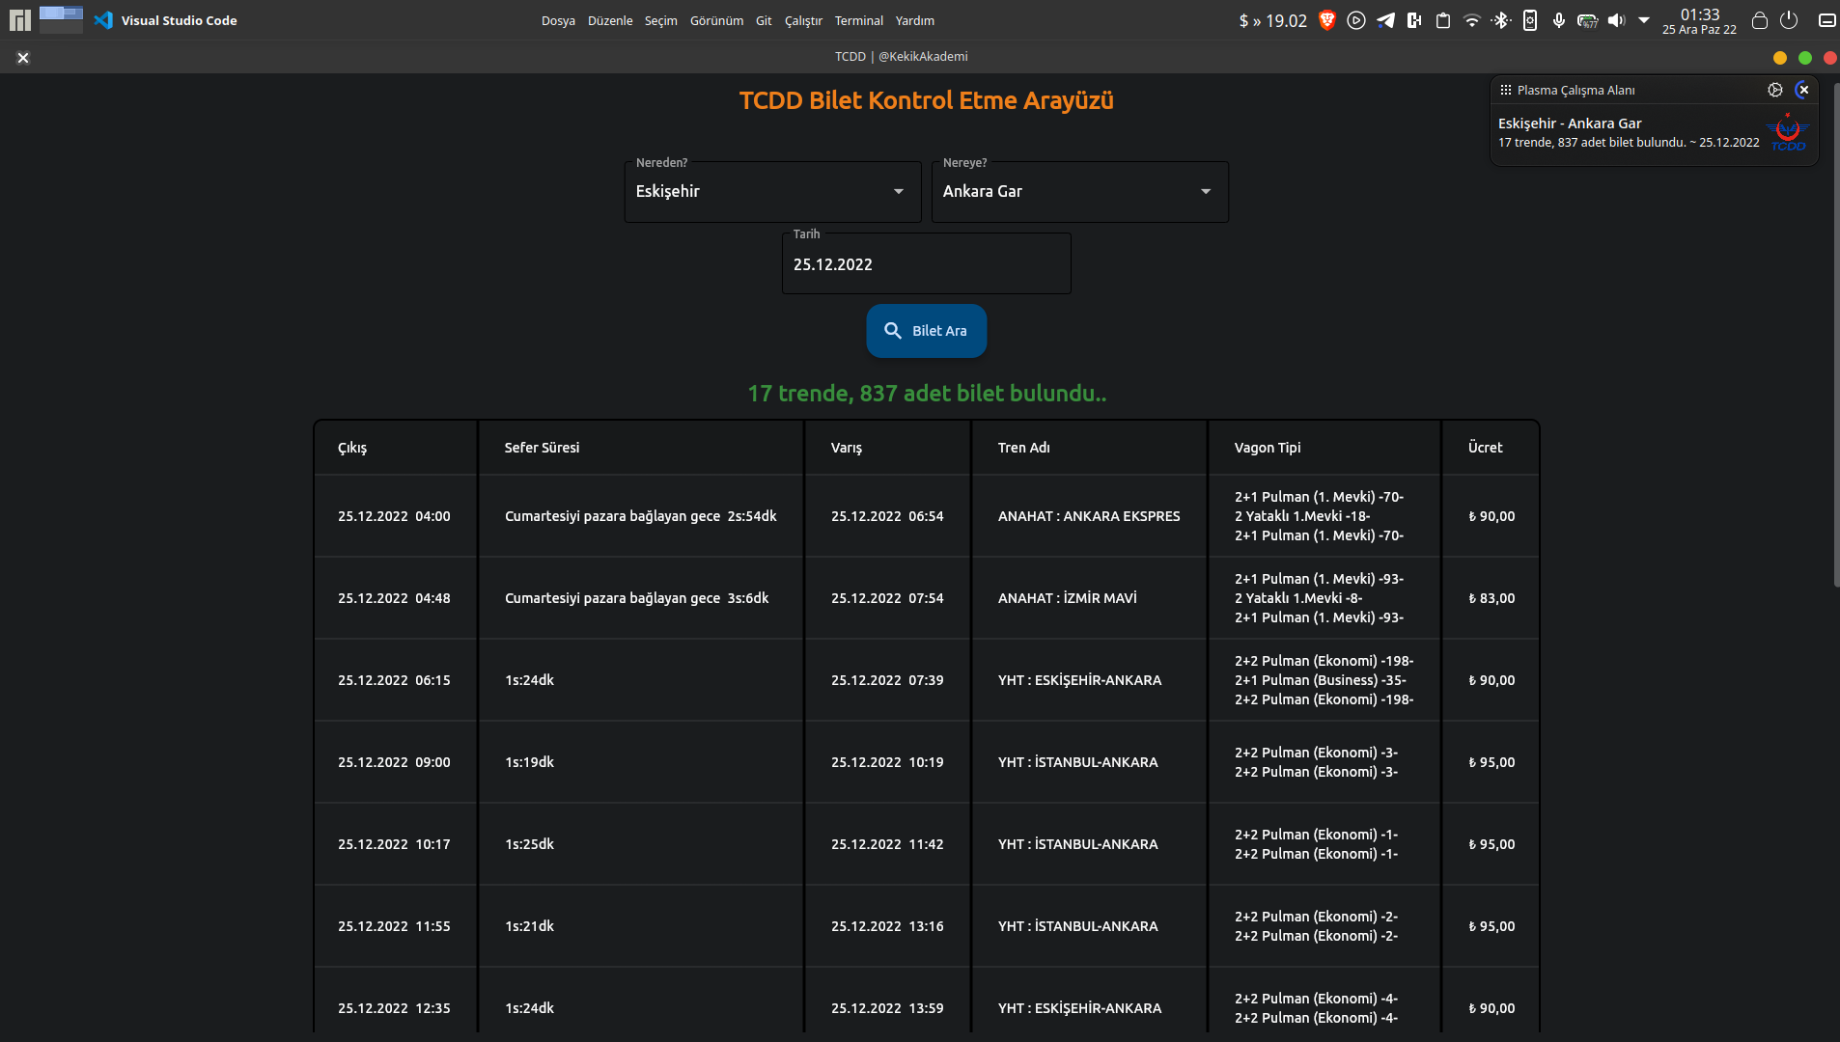Click the Sefer Süresi column header

click(x=542, y=448)
